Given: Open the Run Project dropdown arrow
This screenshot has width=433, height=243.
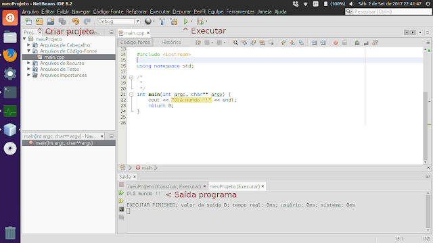Looking at the screenshot, I should coord(191,22).
